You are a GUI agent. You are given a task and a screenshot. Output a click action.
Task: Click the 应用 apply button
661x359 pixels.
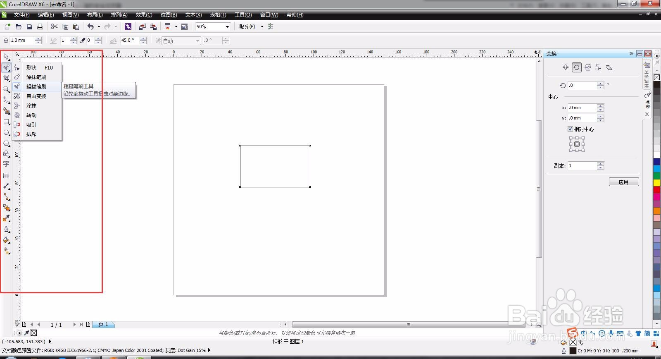(624, 182)
